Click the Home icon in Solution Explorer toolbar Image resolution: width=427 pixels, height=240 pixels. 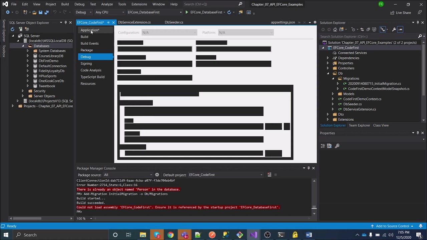coord(335,29)
